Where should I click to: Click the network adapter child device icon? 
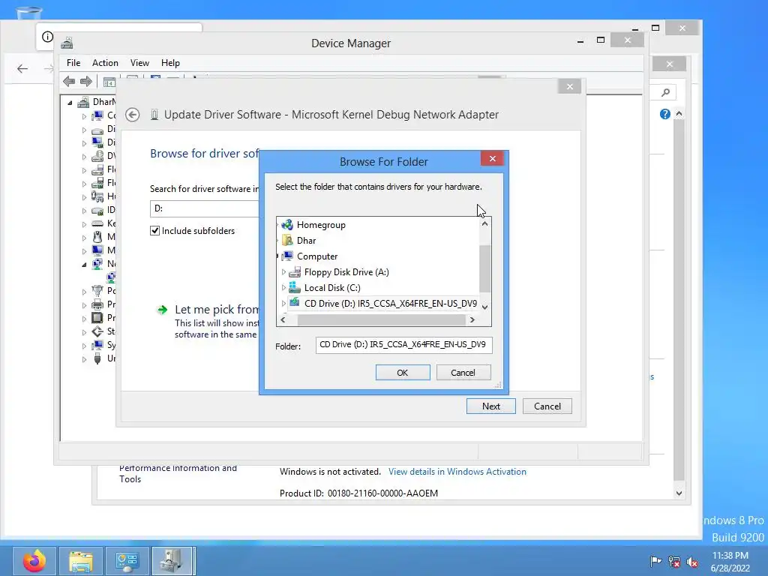(x=111, y=277)
